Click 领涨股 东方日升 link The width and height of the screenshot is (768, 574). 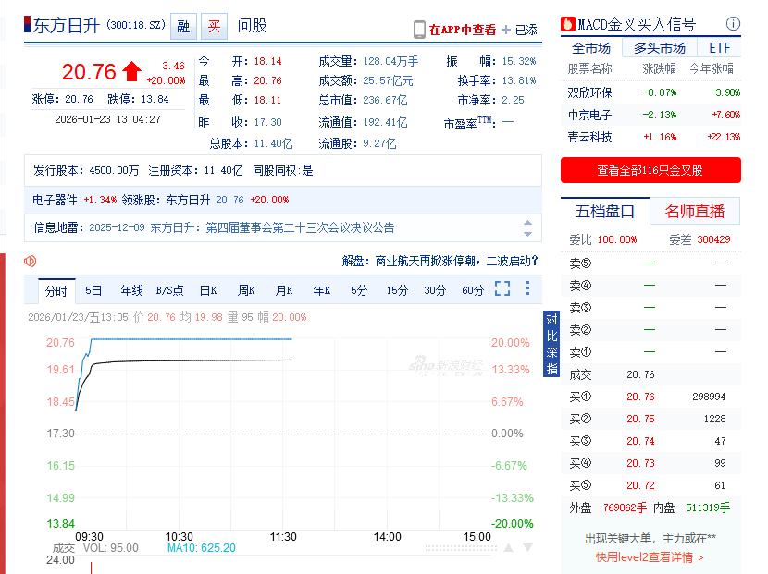(x=188, y=201)
